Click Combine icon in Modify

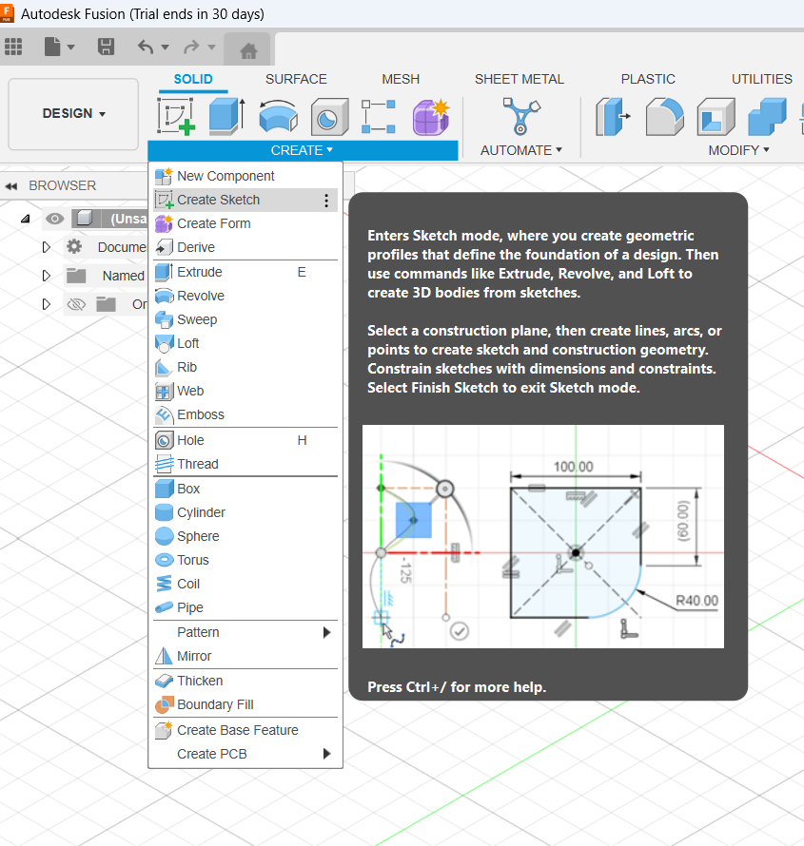click(x=767, y=116)
